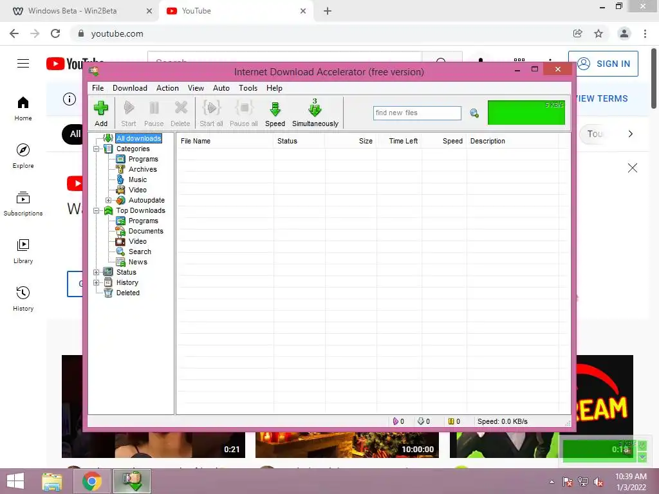Click the SIGN IN button on YouTube
The image size is (659, 494).
(x=603, y=64)
